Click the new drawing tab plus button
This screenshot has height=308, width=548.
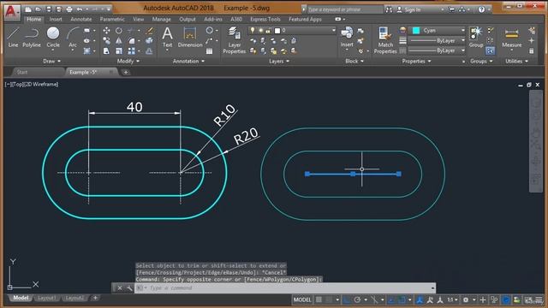(x=126, y=72)
